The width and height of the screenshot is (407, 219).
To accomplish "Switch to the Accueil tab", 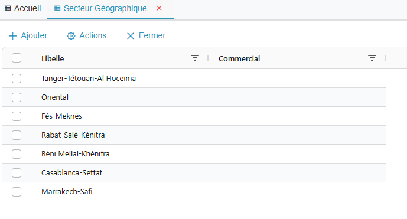I will click(x=27, y=8).
